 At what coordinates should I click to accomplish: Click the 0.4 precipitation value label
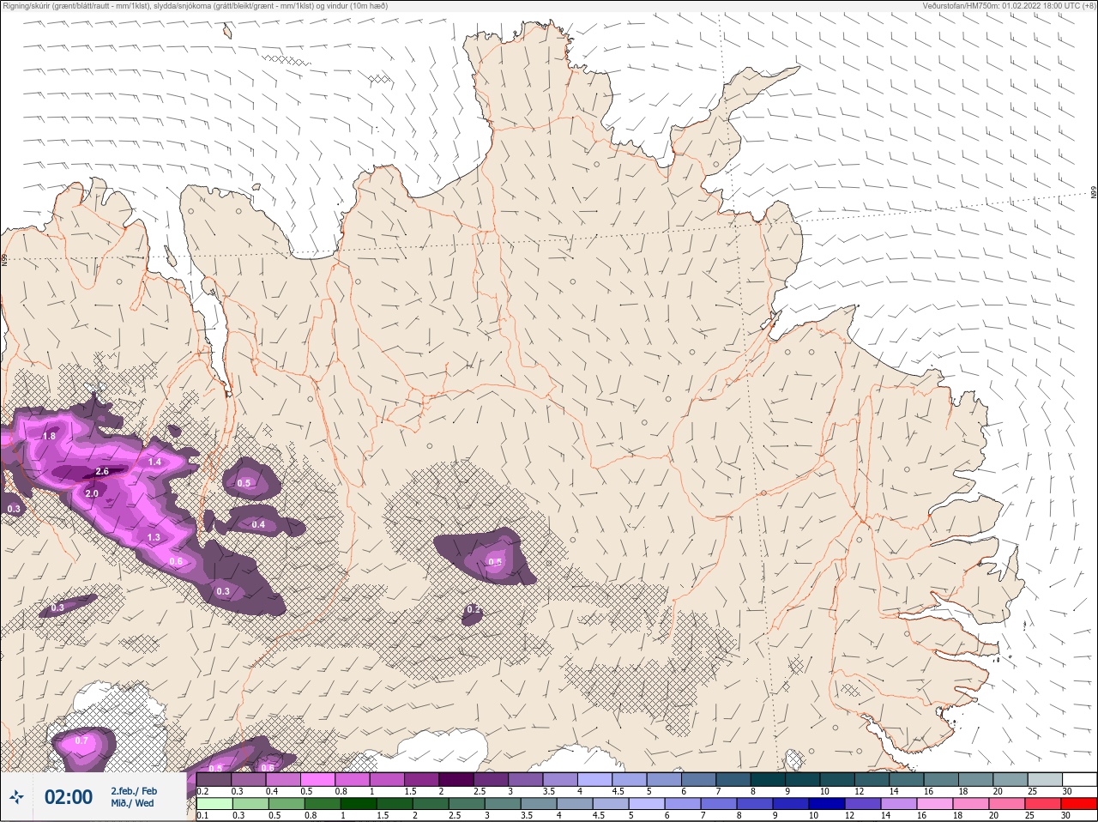(258, 525)
